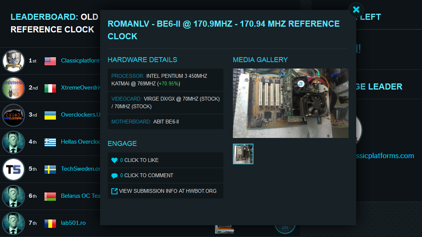The width and height of the screenshot is (422, 237).
Task: Click the ROMANLV submission title heading
Action: point(224,30)
